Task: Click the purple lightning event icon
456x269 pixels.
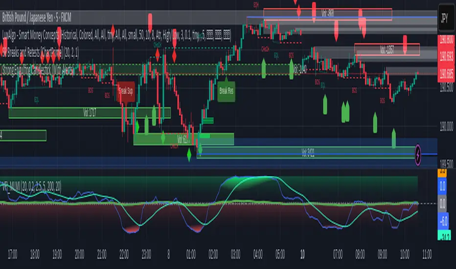Action: [418, 155]
